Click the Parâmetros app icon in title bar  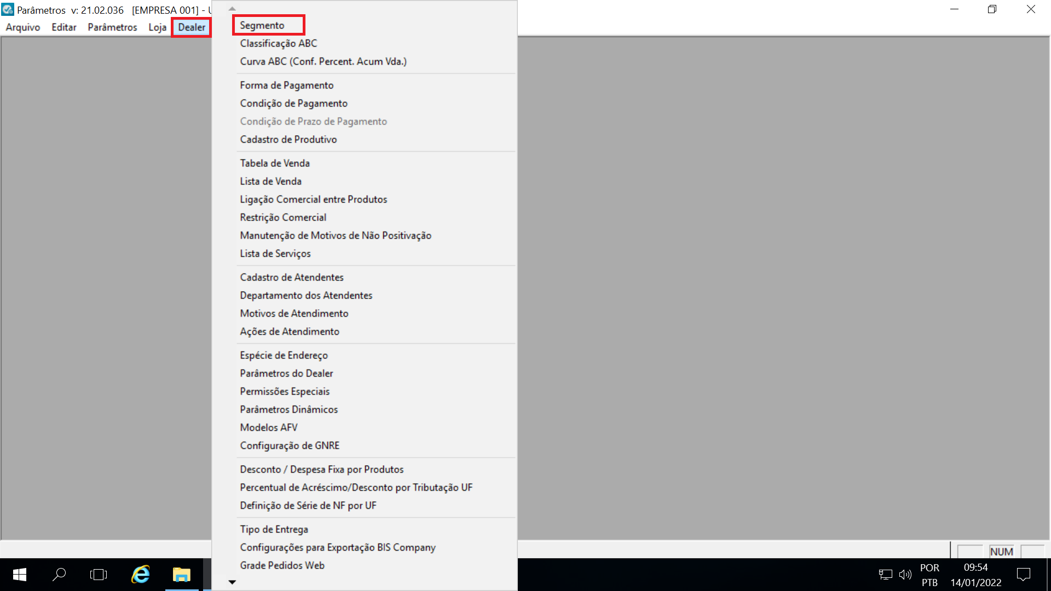click(8, 10)
